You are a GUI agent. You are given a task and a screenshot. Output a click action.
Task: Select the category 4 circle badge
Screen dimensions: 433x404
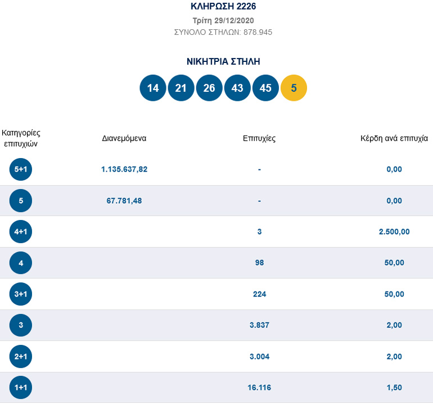(21, 263)
